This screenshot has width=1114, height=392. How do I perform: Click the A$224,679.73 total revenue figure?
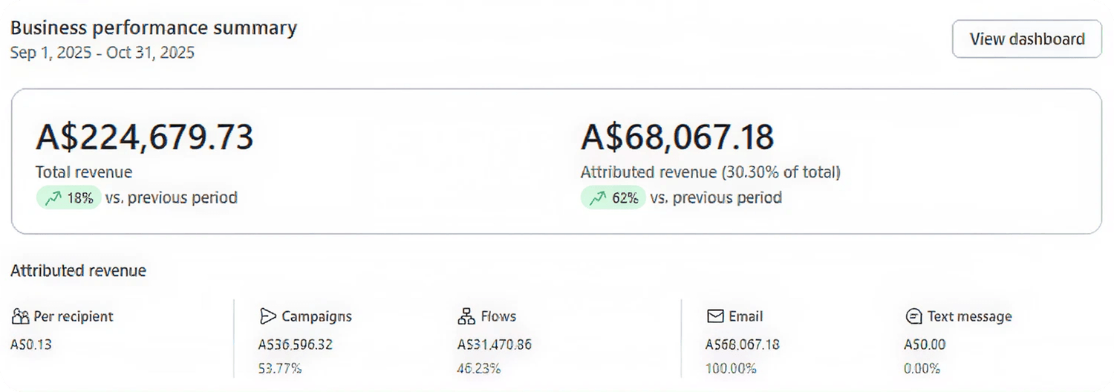[x=145, y=137]
